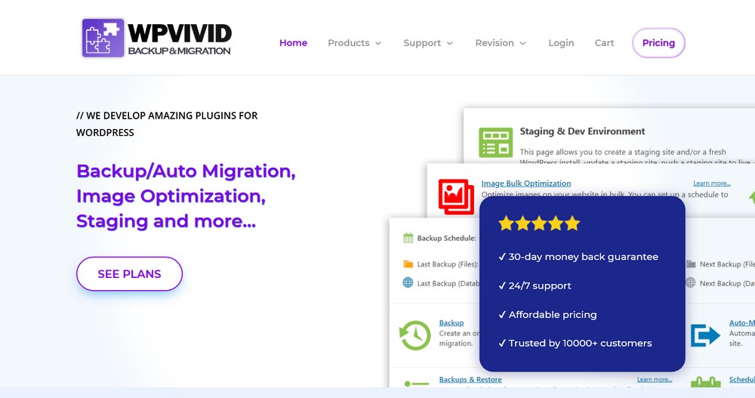Open the Cart page
Screen dimensions: 755x398
[604, 43]
